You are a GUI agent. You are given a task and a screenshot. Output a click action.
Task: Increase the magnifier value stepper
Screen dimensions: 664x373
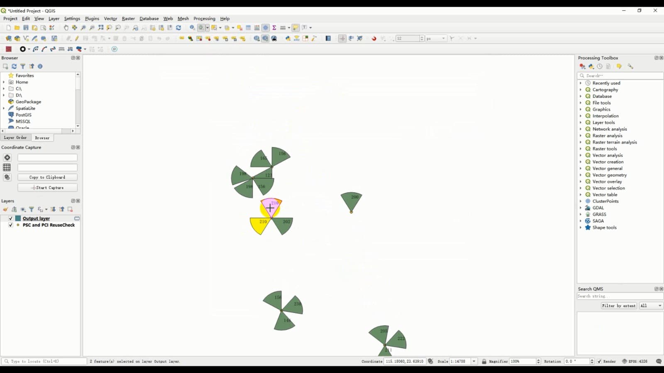tap(539, 360)
